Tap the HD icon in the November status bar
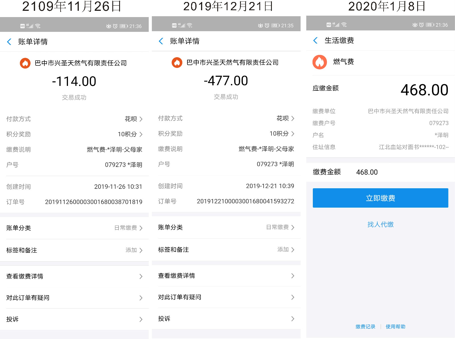This screenshot has height=339, width=455. click(22, 26)
